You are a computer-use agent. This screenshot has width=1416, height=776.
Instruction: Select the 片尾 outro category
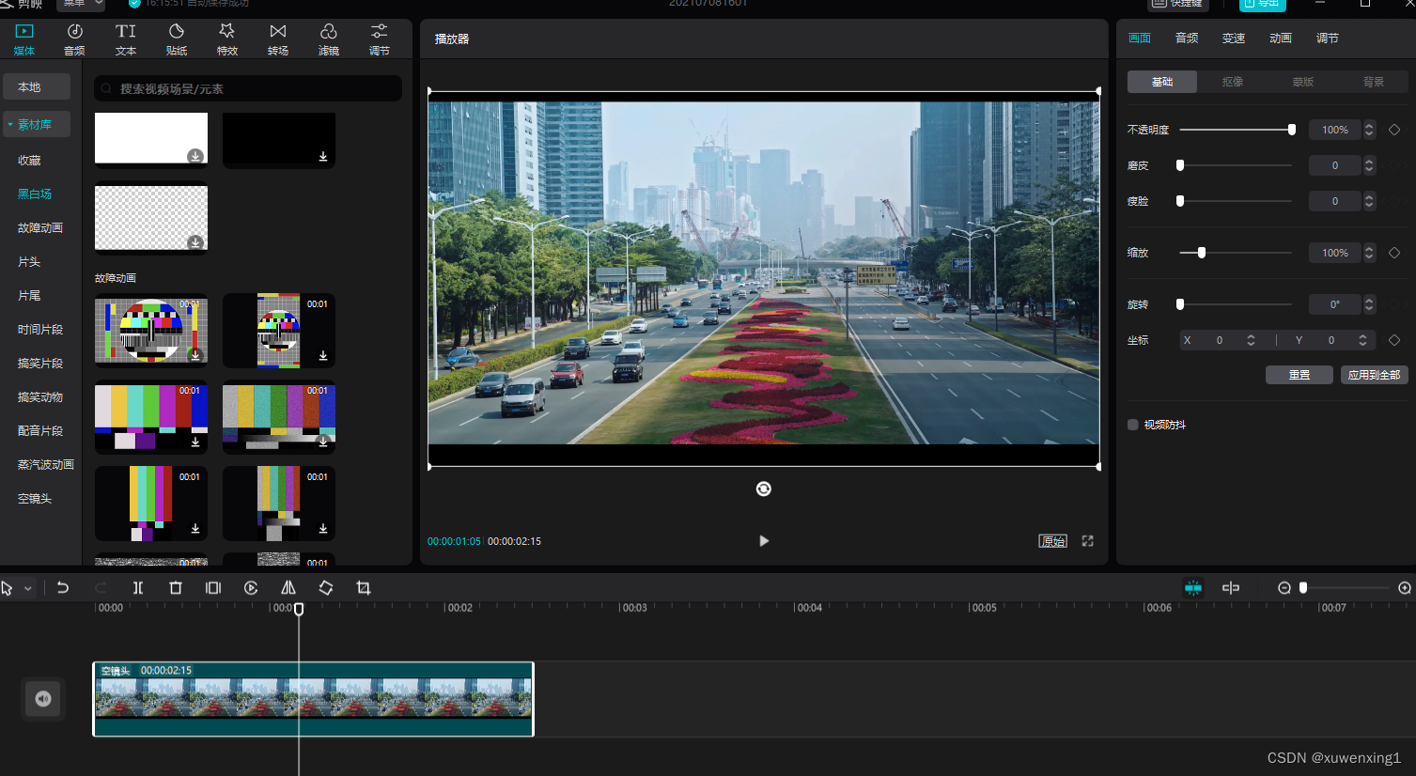click(29, 296)
